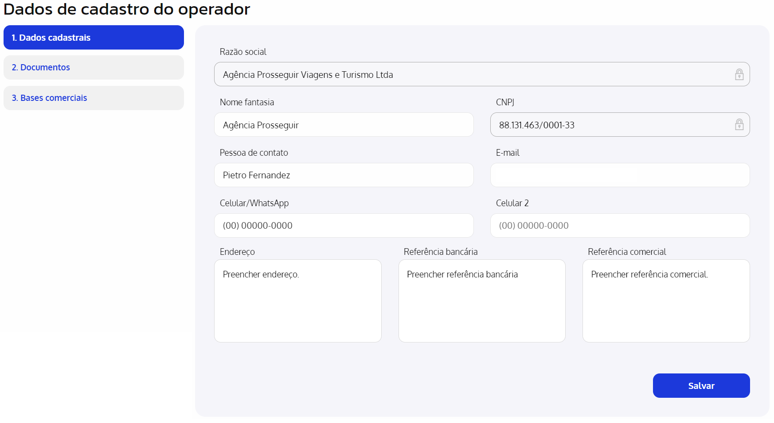This screenshot has width=774, height=423.
Task: Click the E-mail field label
Action: click(508, 153)
